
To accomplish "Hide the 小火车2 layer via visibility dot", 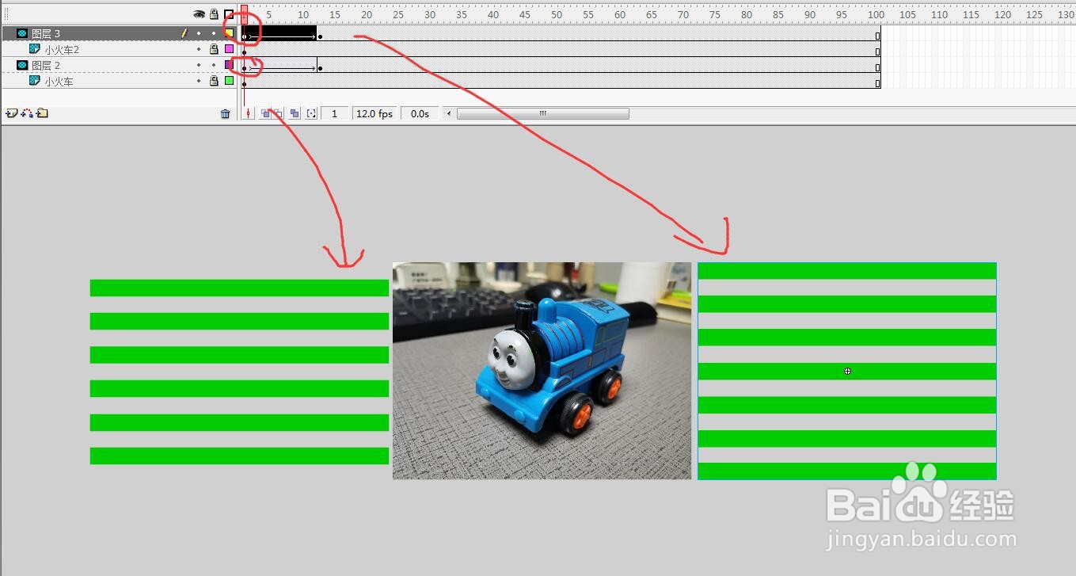I will coord(199,49).
